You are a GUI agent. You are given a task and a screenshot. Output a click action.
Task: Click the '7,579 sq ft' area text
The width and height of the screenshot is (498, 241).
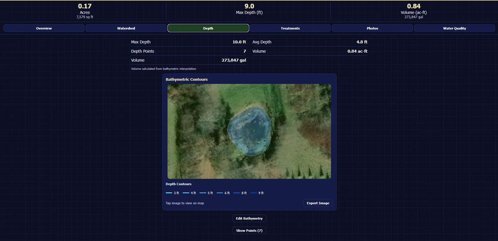tap(85, 17)
